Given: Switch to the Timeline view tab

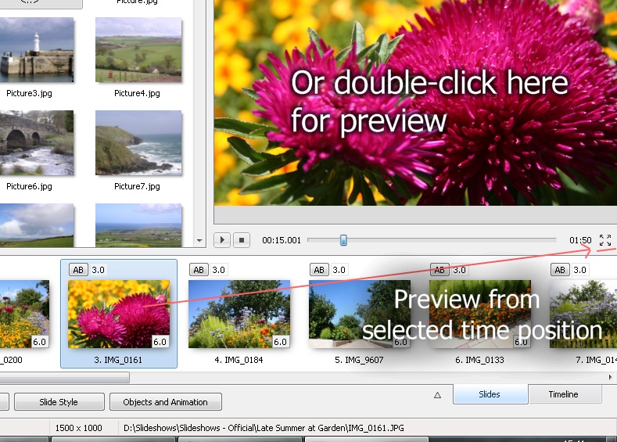Looking at the screenshot, I should [x=564, y=394].
